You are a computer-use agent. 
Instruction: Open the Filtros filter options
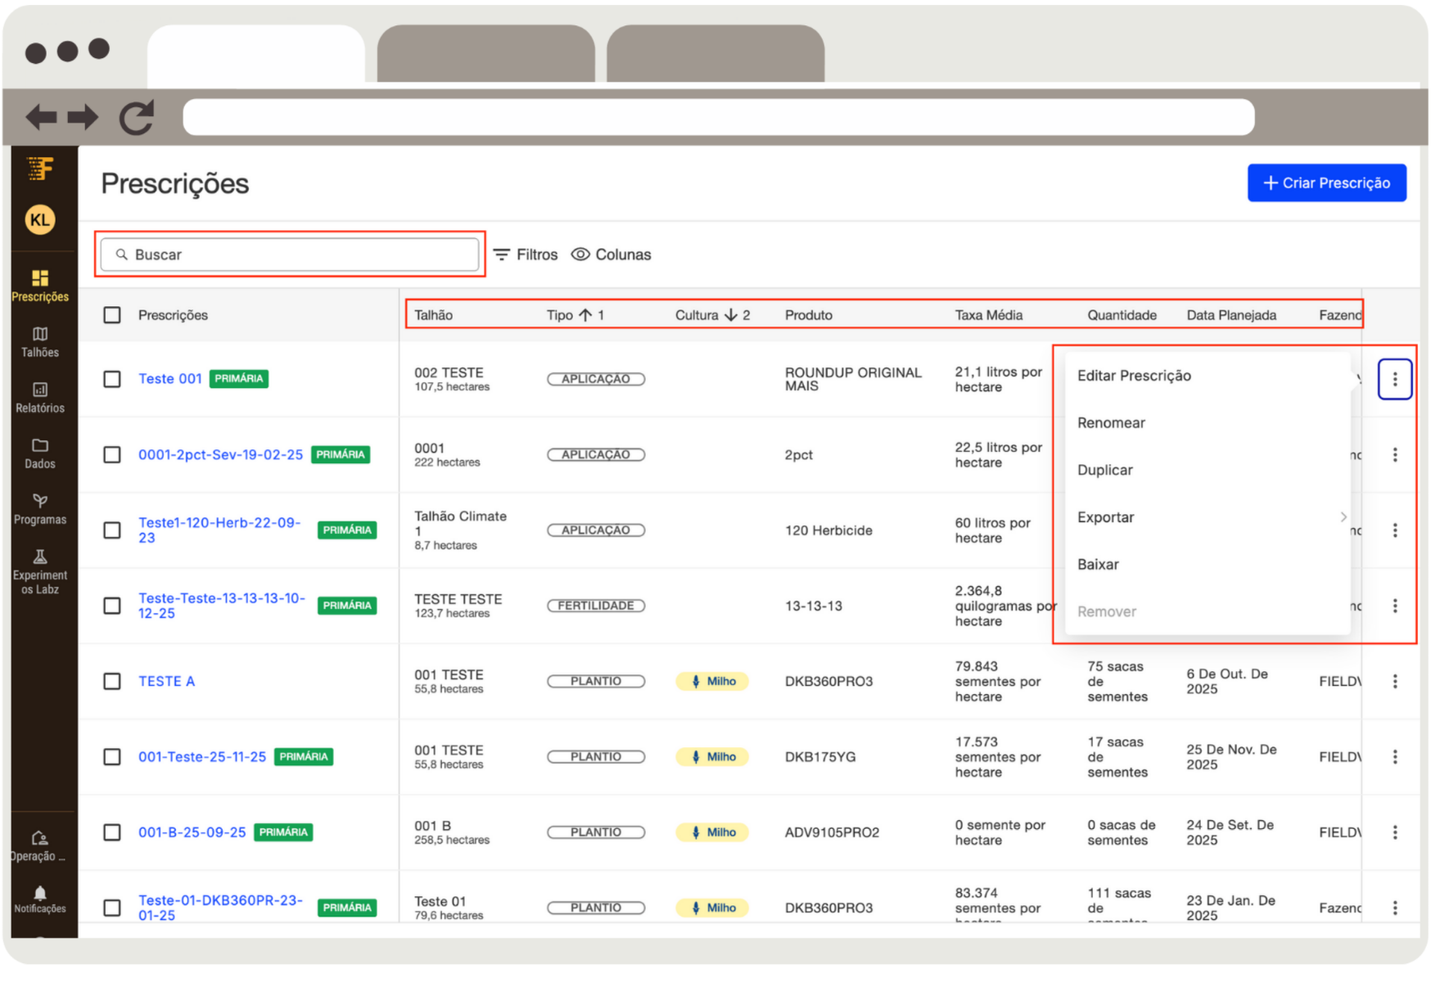[525, 255]
